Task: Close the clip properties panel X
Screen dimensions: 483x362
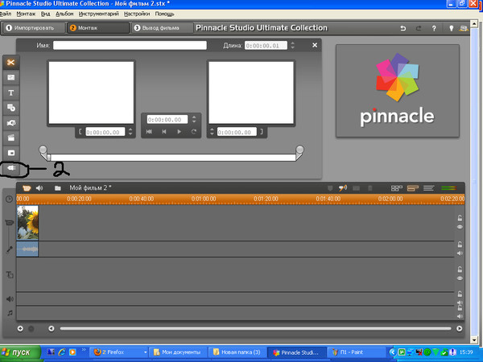Action: click(x=315, y=45)
